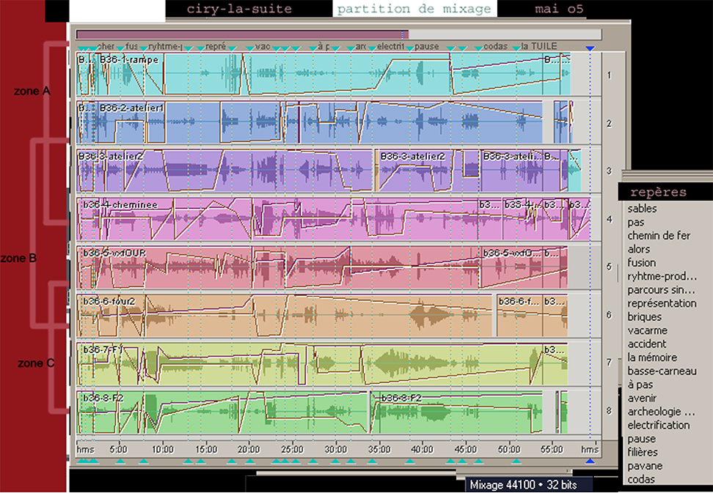This screenshot has width=713, height=493.
Task: Select track number 8 header
Action: point(609,411)
